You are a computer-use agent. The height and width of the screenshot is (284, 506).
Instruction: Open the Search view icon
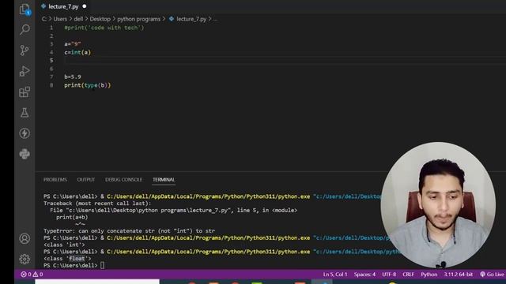point(25,30)
